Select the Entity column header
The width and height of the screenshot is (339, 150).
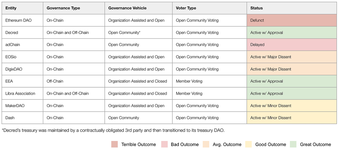pos(22,8)
